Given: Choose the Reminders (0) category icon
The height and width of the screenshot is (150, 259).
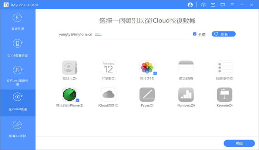Looking at the screenshot, I should coord(225,68).
